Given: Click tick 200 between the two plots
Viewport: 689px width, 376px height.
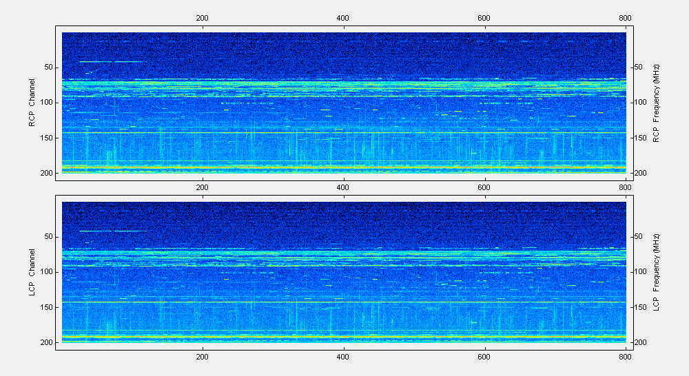Looking at the screenshot, I should coord(202,187).
